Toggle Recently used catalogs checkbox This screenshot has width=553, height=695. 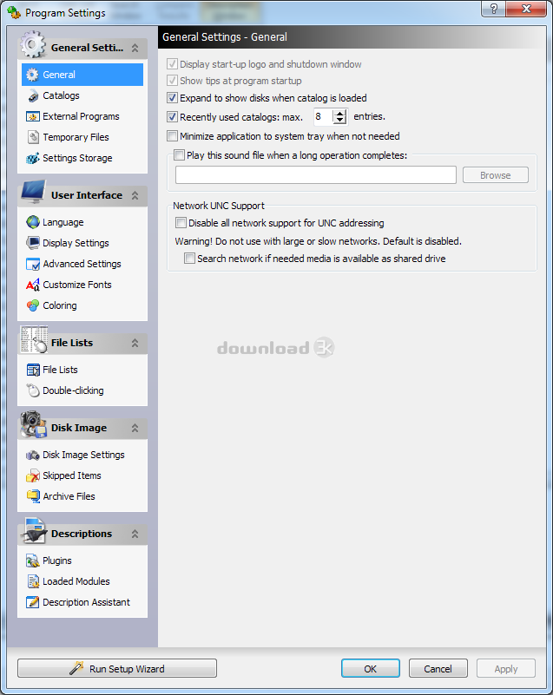[173, 117]
